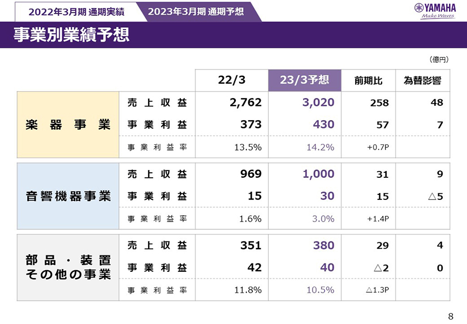467x324 pixels.
Task: Switch to the 2022年3月期 通期実績 tab
Action: pos(76,11)
